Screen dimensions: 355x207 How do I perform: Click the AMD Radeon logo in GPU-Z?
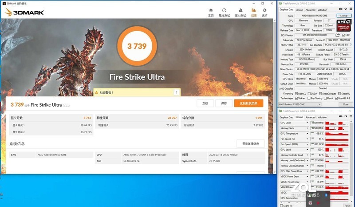click(343, 25)
